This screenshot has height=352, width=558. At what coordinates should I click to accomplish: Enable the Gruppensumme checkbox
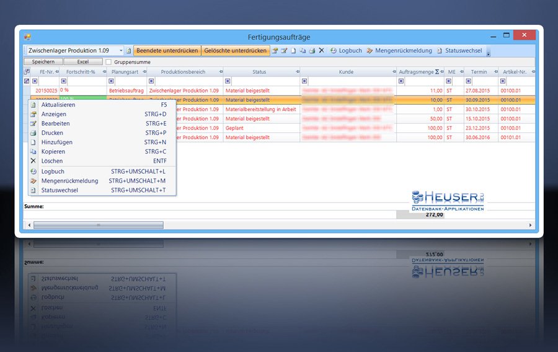[x=108, y=61]
